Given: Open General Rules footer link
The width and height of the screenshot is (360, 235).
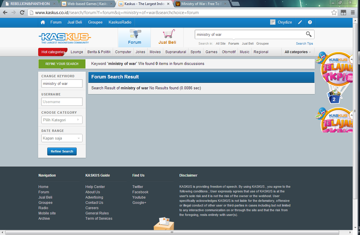Looking at the screenshot, I should 97,213.
